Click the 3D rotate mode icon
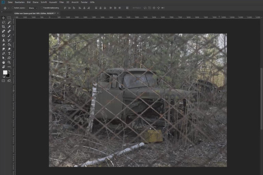Viewport: 263px width, 175px height. pyautogui.click(x=145, y=8)
